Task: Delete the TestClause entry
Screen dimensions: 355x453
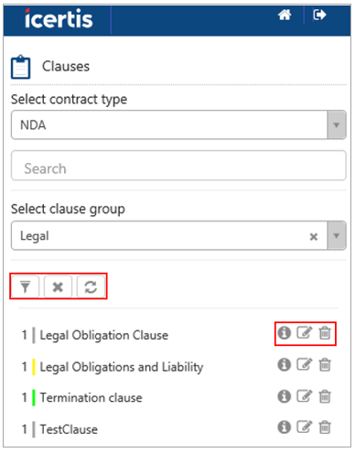Action: coord(325,427)
